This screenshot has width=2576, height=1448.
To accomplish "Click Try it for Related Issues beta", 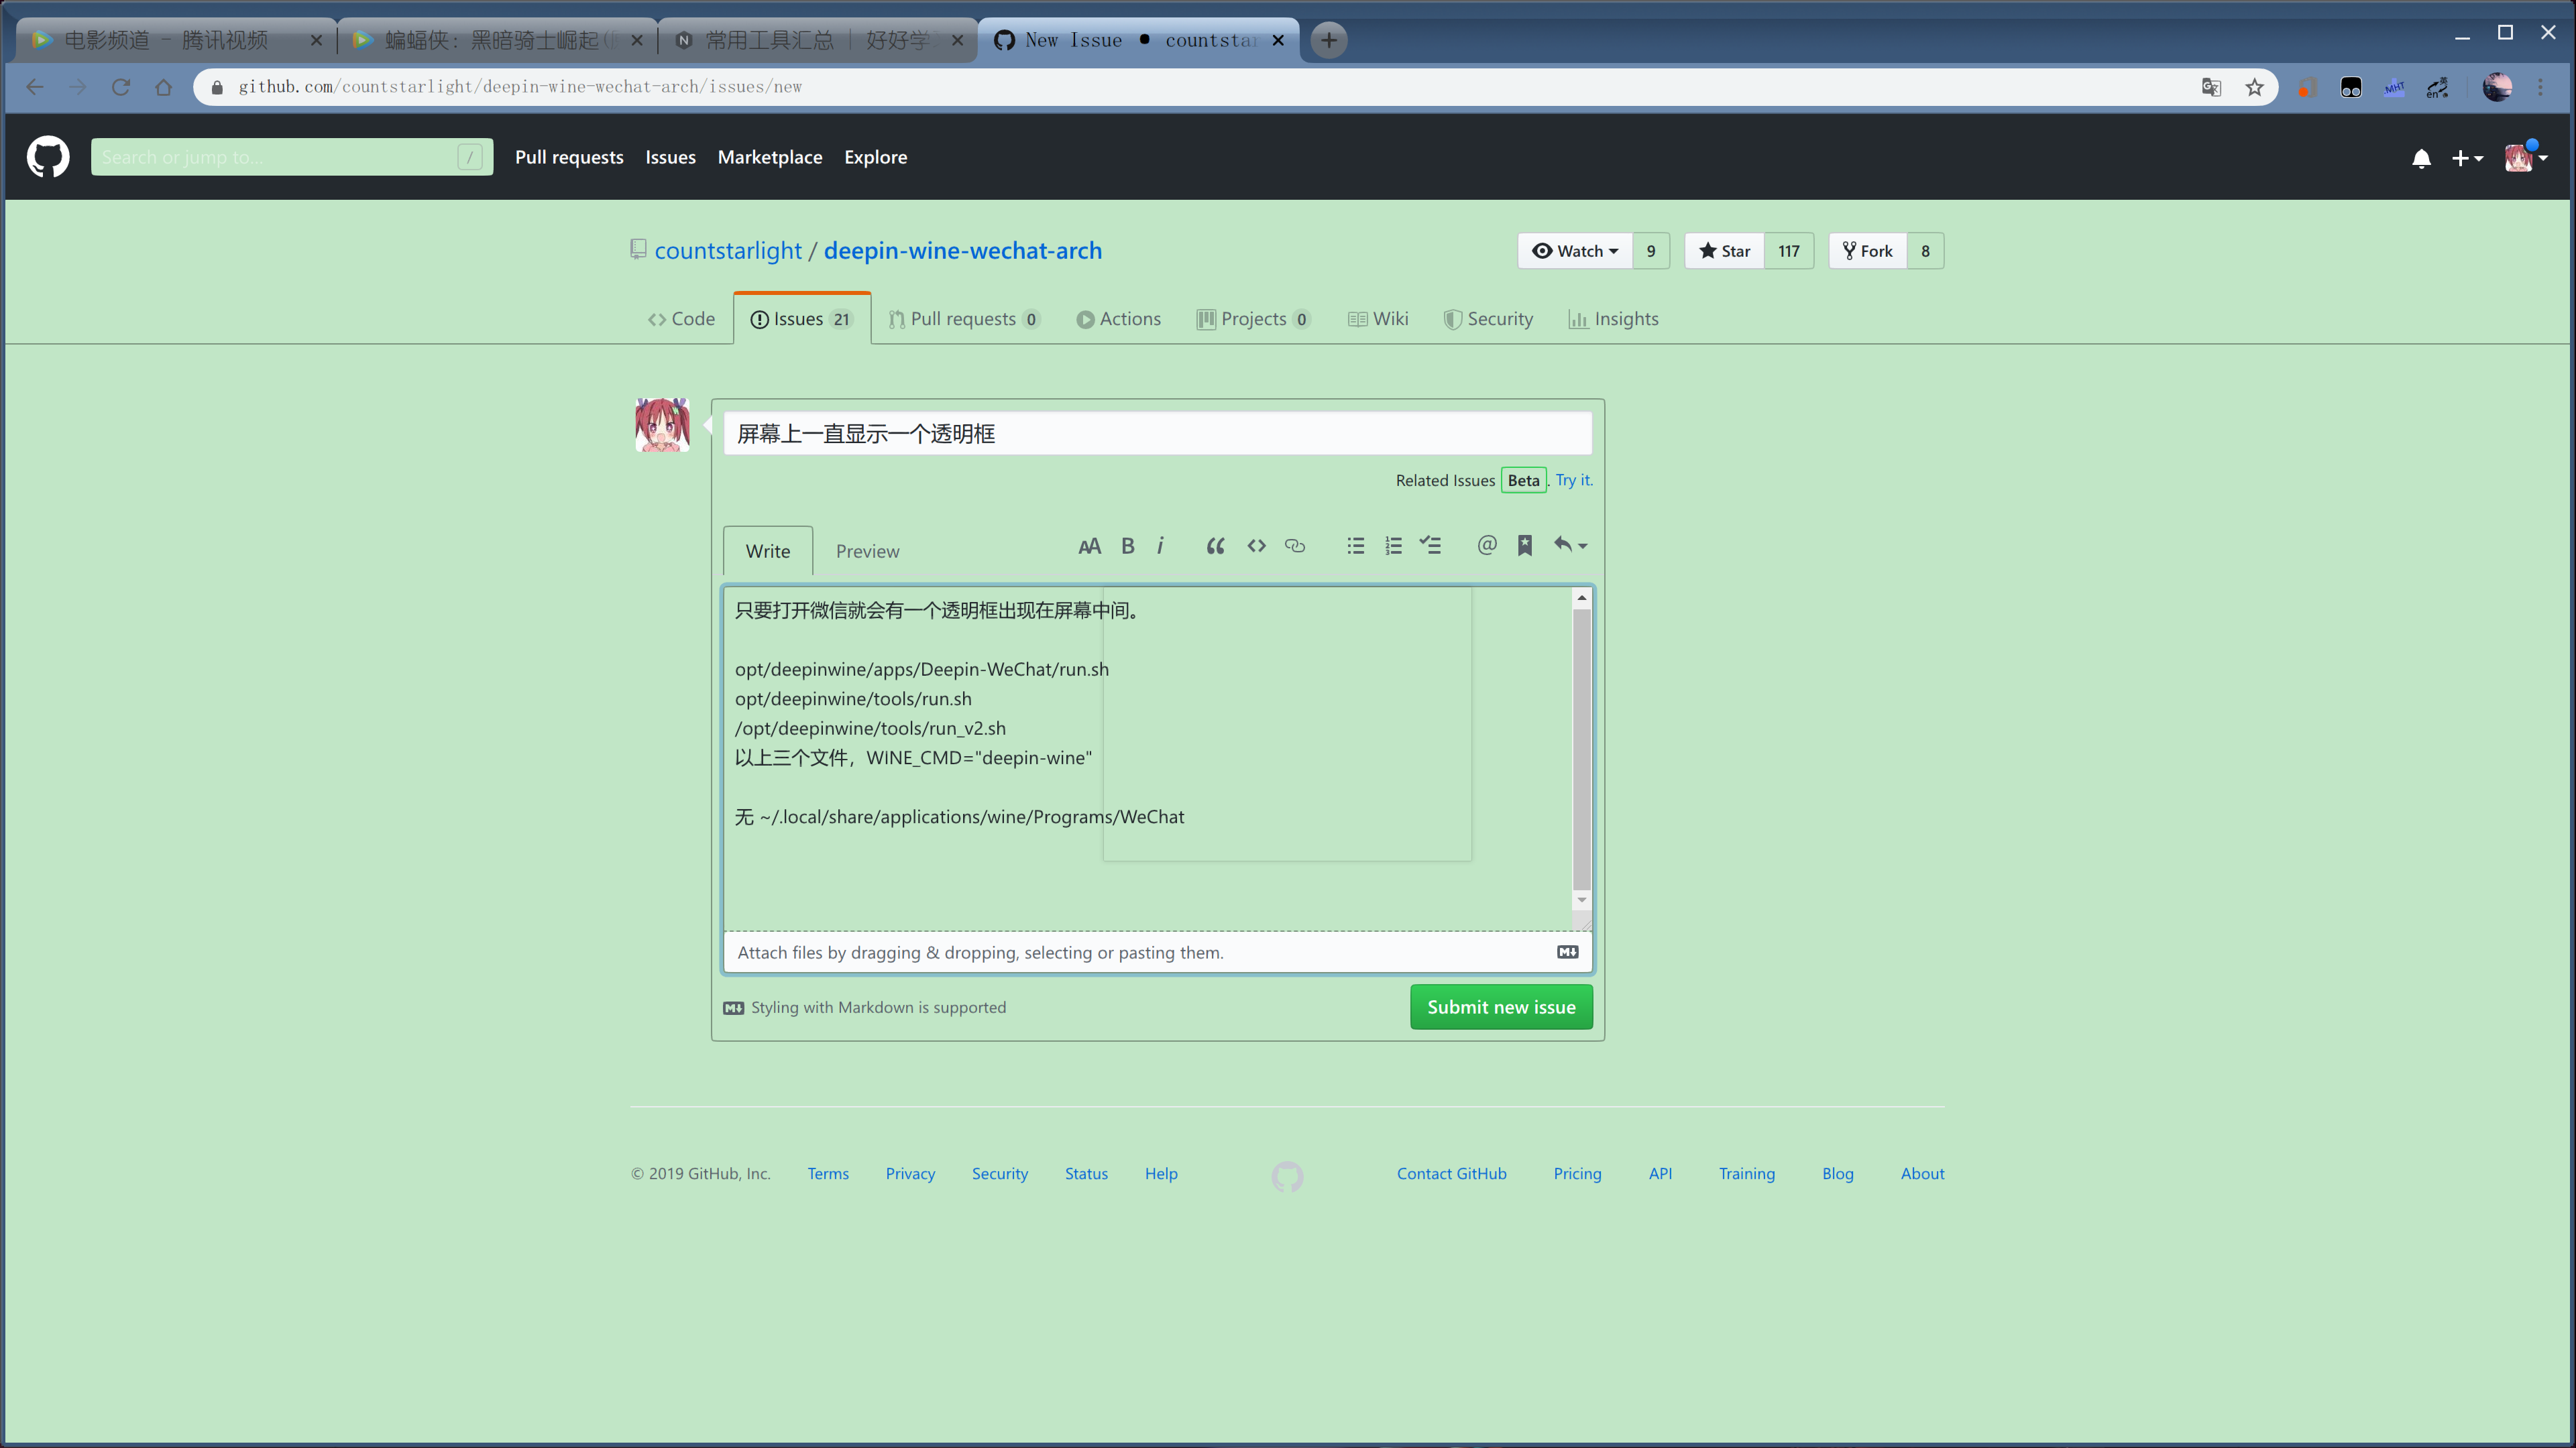I will (x=1573, y=480).
